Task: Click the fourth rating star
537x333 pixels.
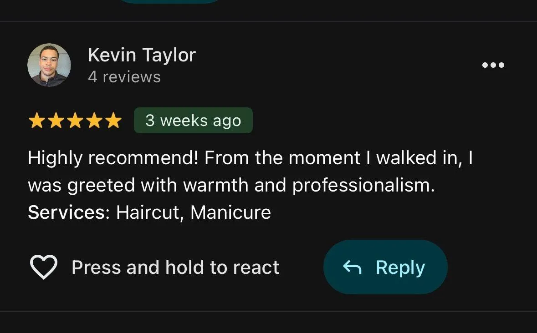Action: pyautogui.click(x=94, y=121)
